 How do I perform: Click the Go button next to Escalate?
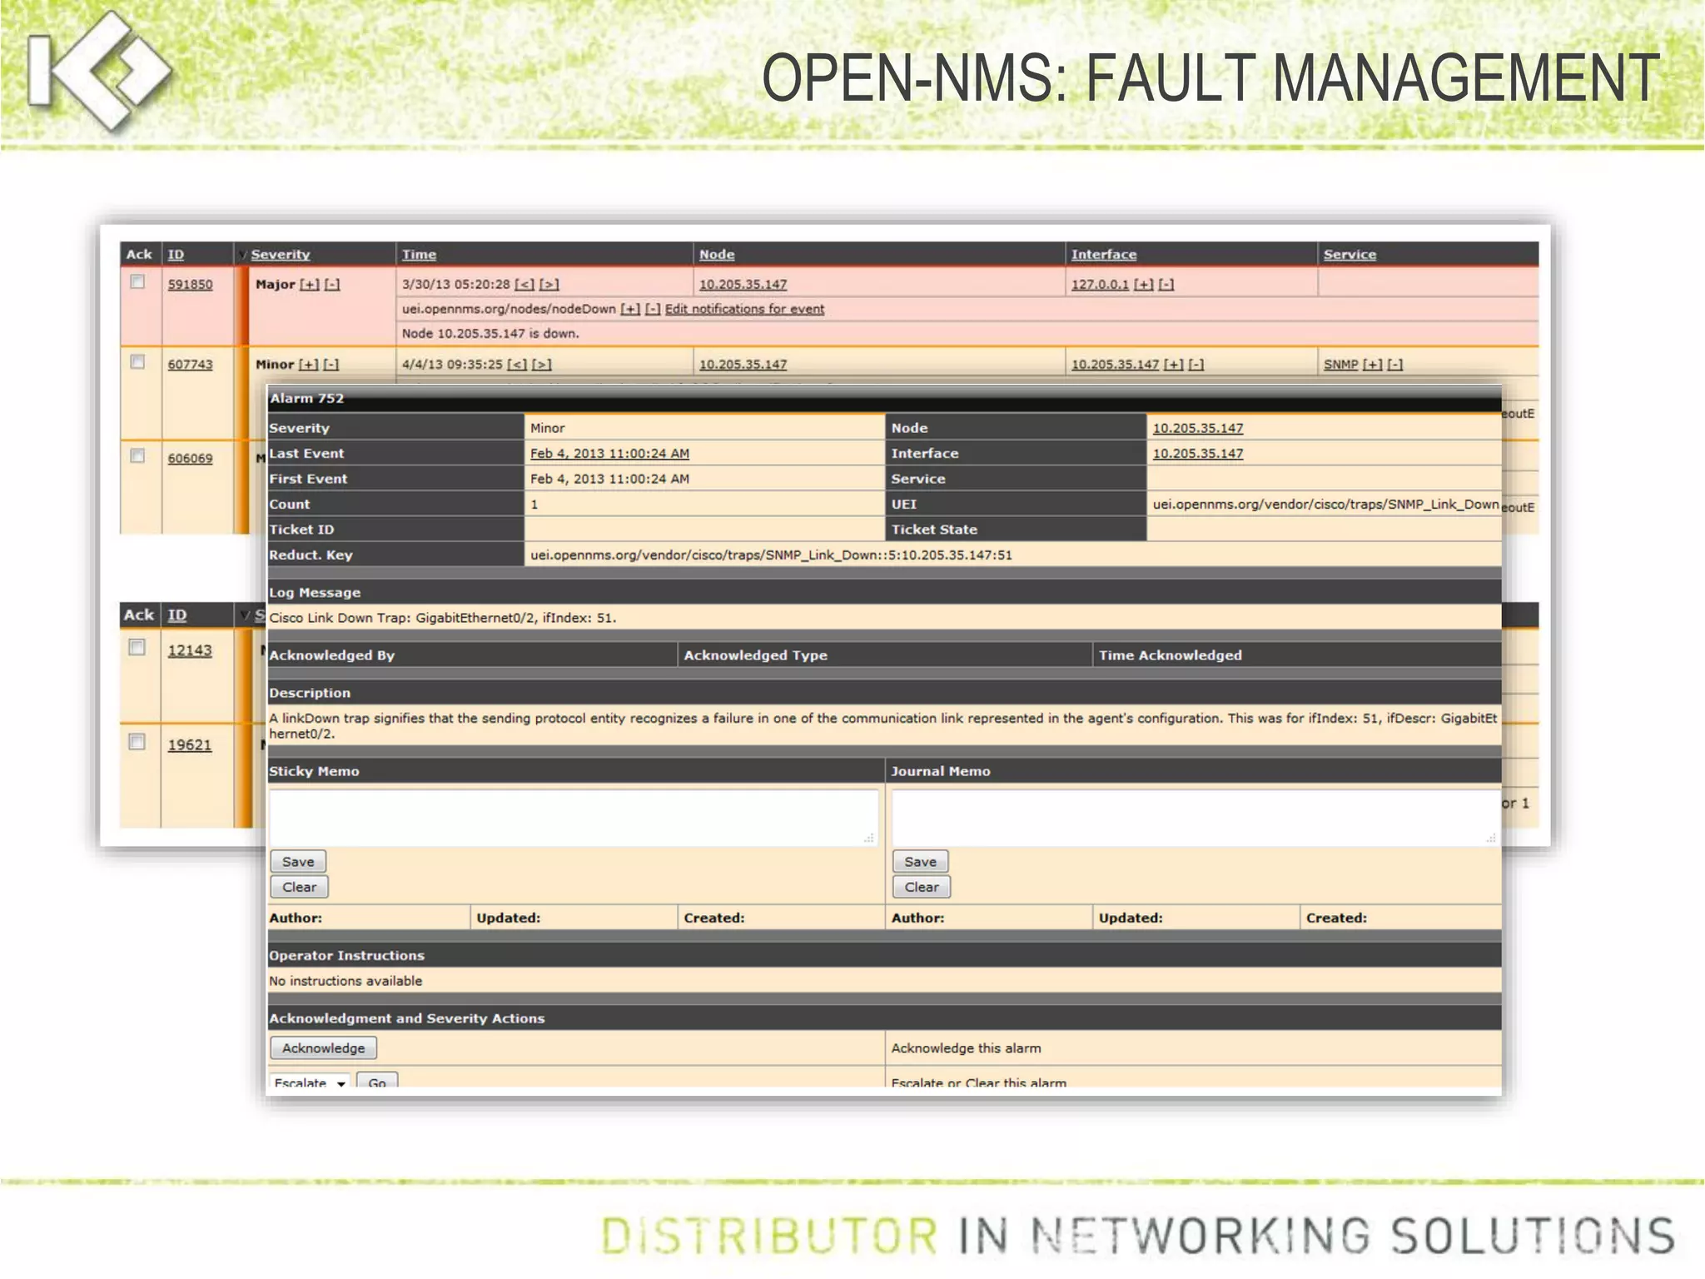coord(377,1081)
